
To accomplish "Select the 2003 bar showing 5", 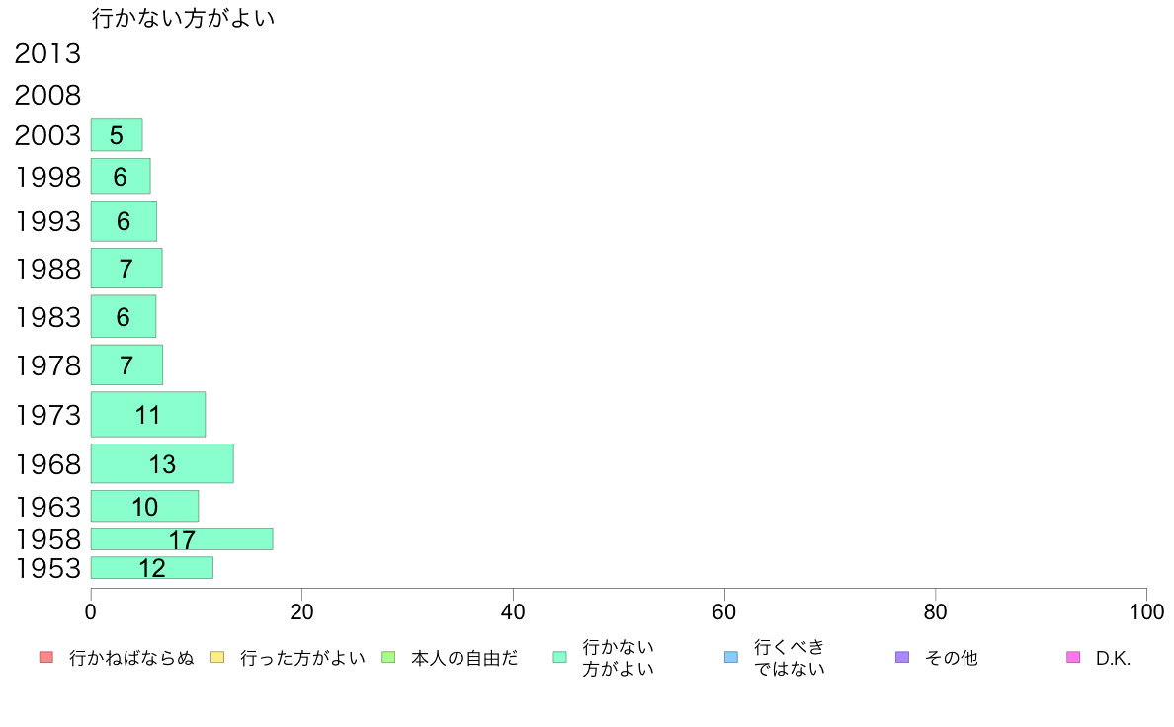I will (x=117, y=134).
